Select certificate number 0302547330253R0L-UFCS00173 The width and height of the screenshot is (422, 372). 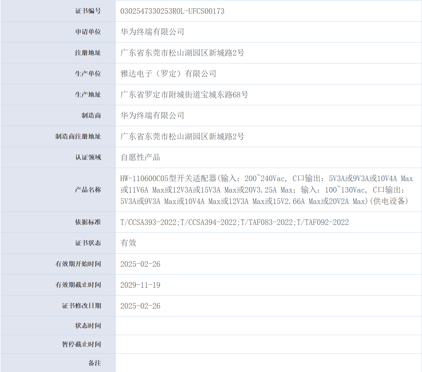tap(172, 11)
